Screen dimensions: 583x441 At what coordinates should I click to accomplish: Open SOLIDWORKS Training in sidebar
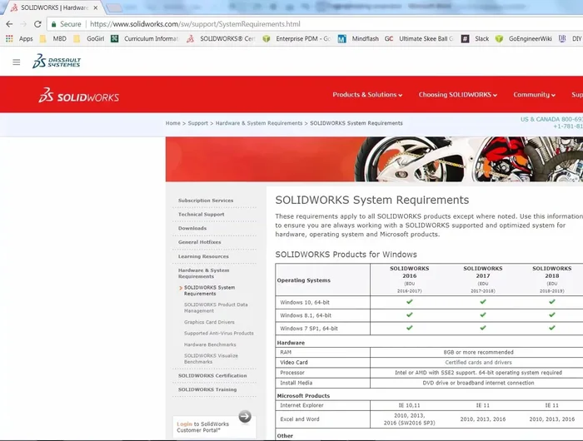pyautogui.click(x=207, y=389)
